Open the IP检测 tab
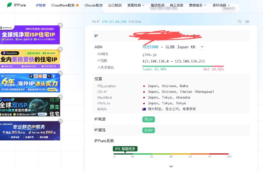This screenshot has width=263, height=172. pos(40,5)
